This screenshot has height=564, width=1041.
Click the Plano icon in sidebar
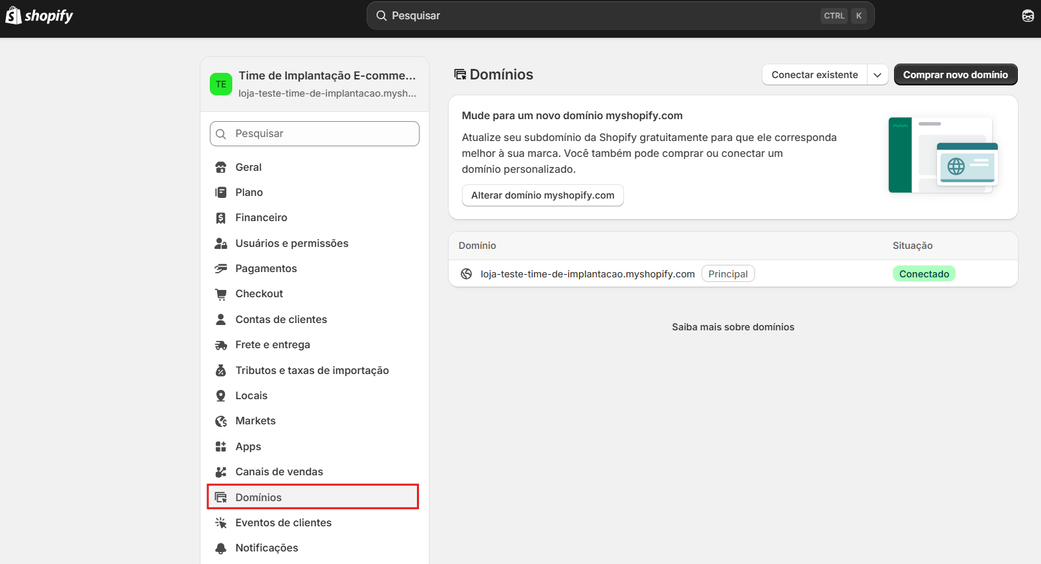221,193
